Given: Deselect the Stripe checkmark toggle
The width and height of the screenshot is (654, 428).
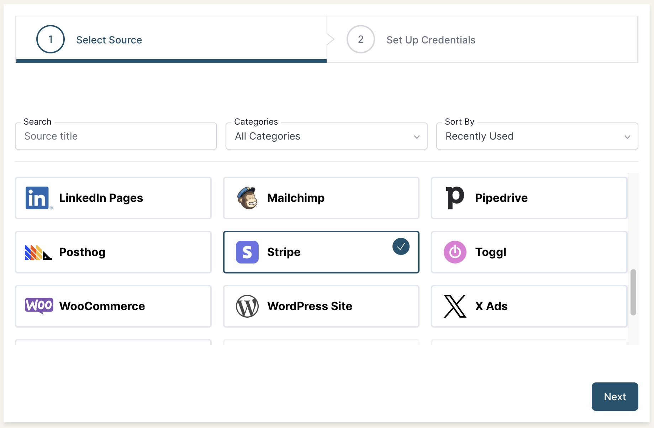Looking at the screenshot, I should [401, 246].
